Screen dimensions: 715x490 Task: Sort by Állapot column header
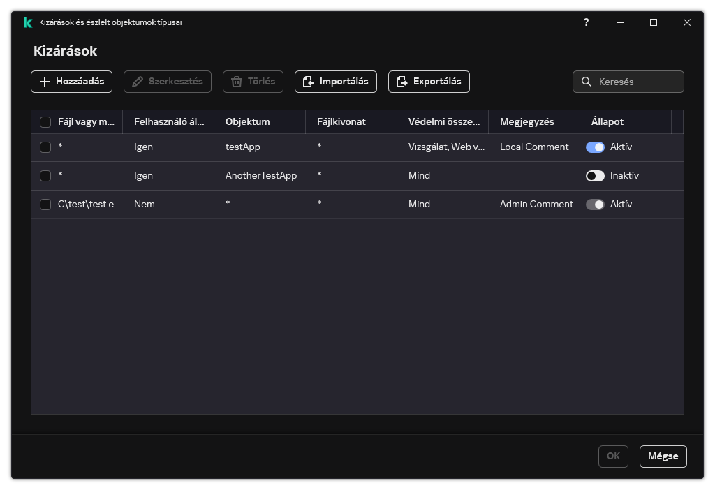[x=607, y=121]
